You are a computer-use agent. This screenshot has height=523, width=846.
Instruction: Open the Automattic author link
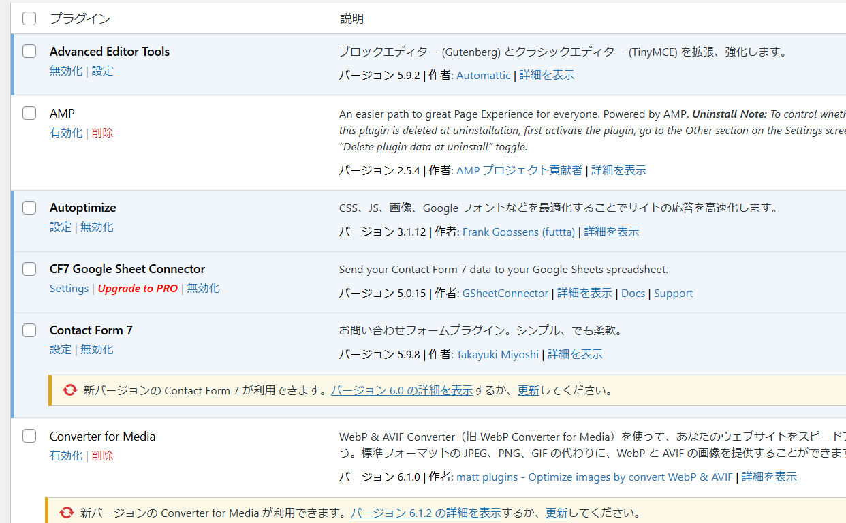(x=484, y=75)
